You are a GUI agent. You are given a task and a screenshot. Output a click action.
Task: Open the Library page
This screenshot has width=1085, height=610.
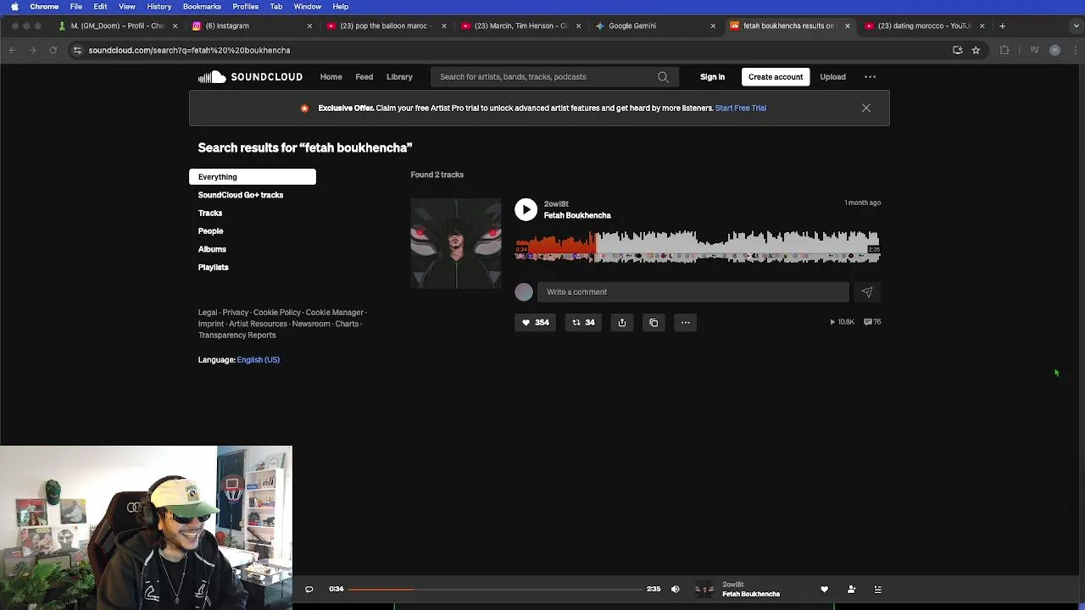[399, 77]
